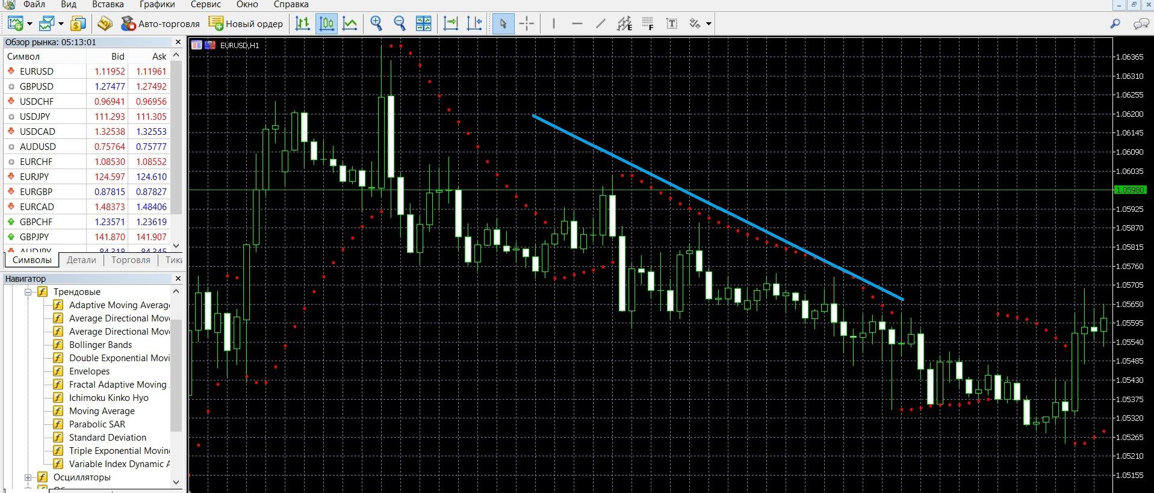Image resolution: width=1154 pixels, height=493 pixels.
Task: Click Navigator scroll down arrow
Action: pyautogui.click(x=176, y=482)
